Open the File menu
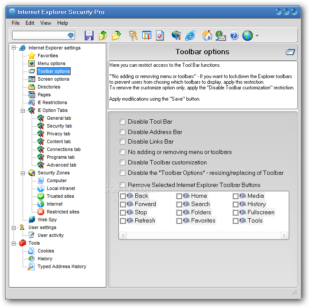Viewport: 310px width, 308px height. point(16,23)
